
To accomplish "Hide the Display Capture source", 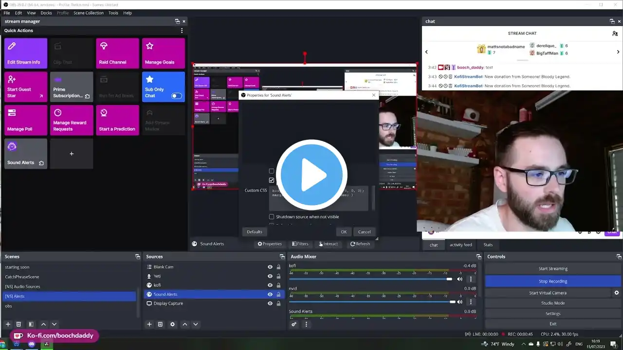I will (270, 303).
